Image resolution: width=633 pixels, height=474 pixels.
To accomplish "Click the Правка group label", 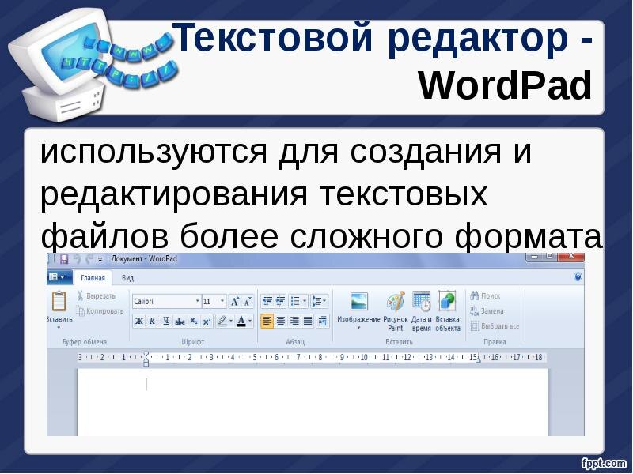I will [x=495, y=342].
